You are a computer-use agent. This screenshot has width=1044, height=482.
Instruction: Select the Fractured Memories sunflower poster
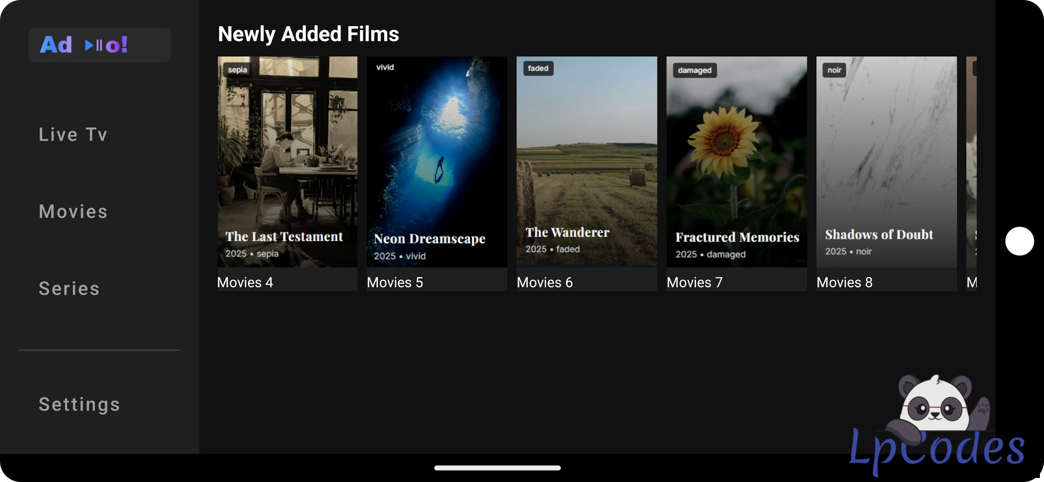[737, 161]
